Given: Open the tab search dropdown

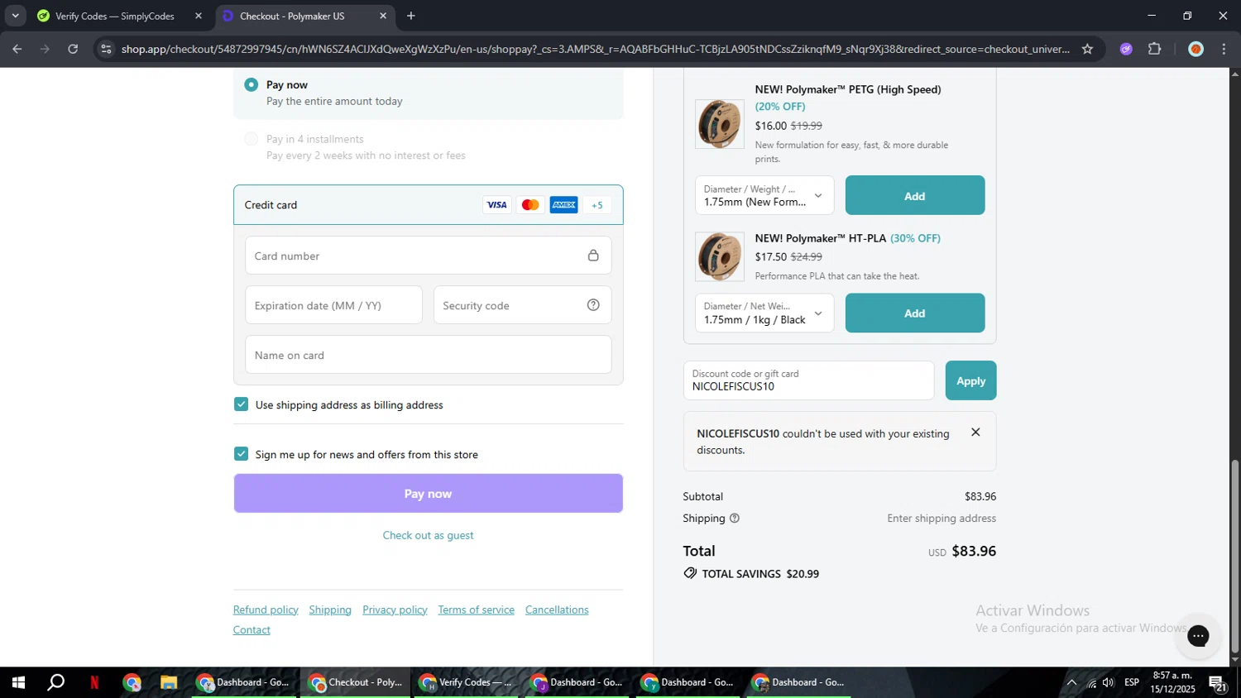Looking at the screenshot, I should pyautogui.click(x=15, y=16).
